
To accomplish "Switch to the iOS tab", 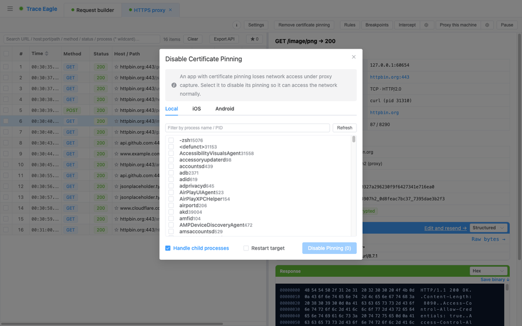I will tap(196, 109).
